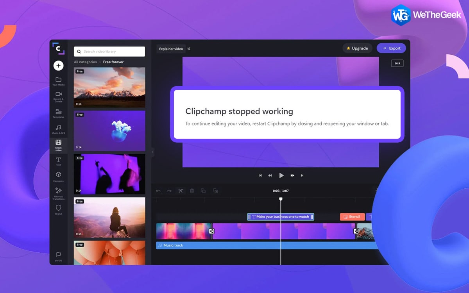Open the Text tool panel
Image resolution: width=469 pixels, height=293 pixels.
pyautogui.click(x=58, y=161)
